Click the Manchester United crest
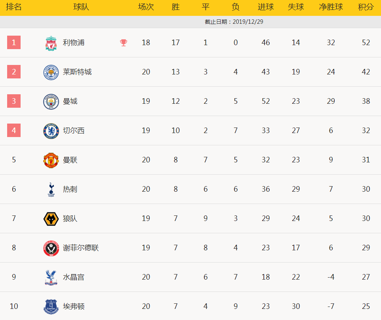The height and width of the screenshot is (320, 381). click(x=51, y=160)
